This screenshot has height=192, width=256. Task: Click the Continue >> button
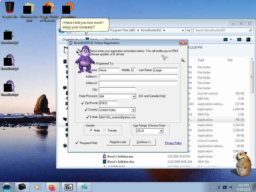coord(144,142)
